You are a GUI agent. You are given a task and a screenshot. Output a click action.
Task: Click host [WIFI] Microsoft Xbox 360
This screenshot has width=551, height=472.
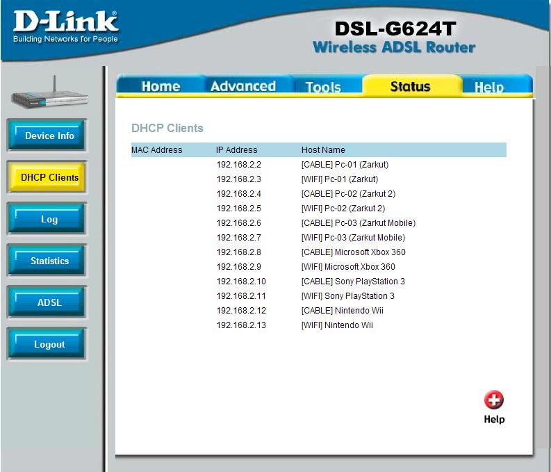[x=348, y=267]
